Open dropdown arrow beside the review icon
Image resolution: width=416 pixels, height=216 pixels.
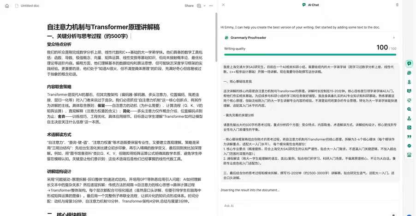(x=205, y=6)
